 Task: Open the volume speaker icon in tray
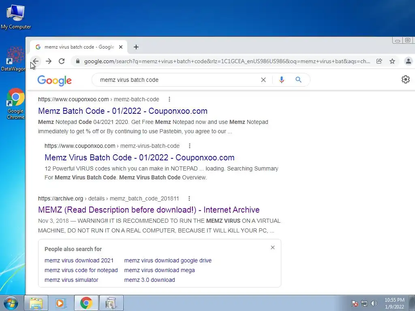tap(374, 303)
